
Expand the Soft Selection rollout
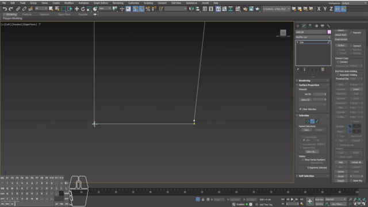pos(313,176)
